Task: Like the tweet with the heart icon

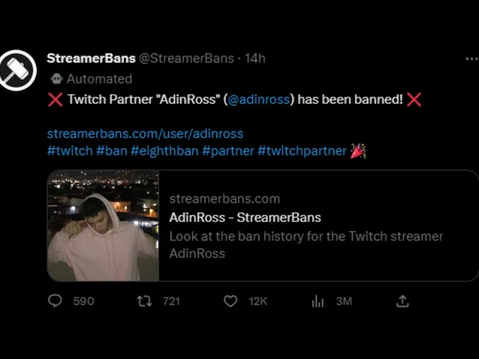Action: click(231, 301)
